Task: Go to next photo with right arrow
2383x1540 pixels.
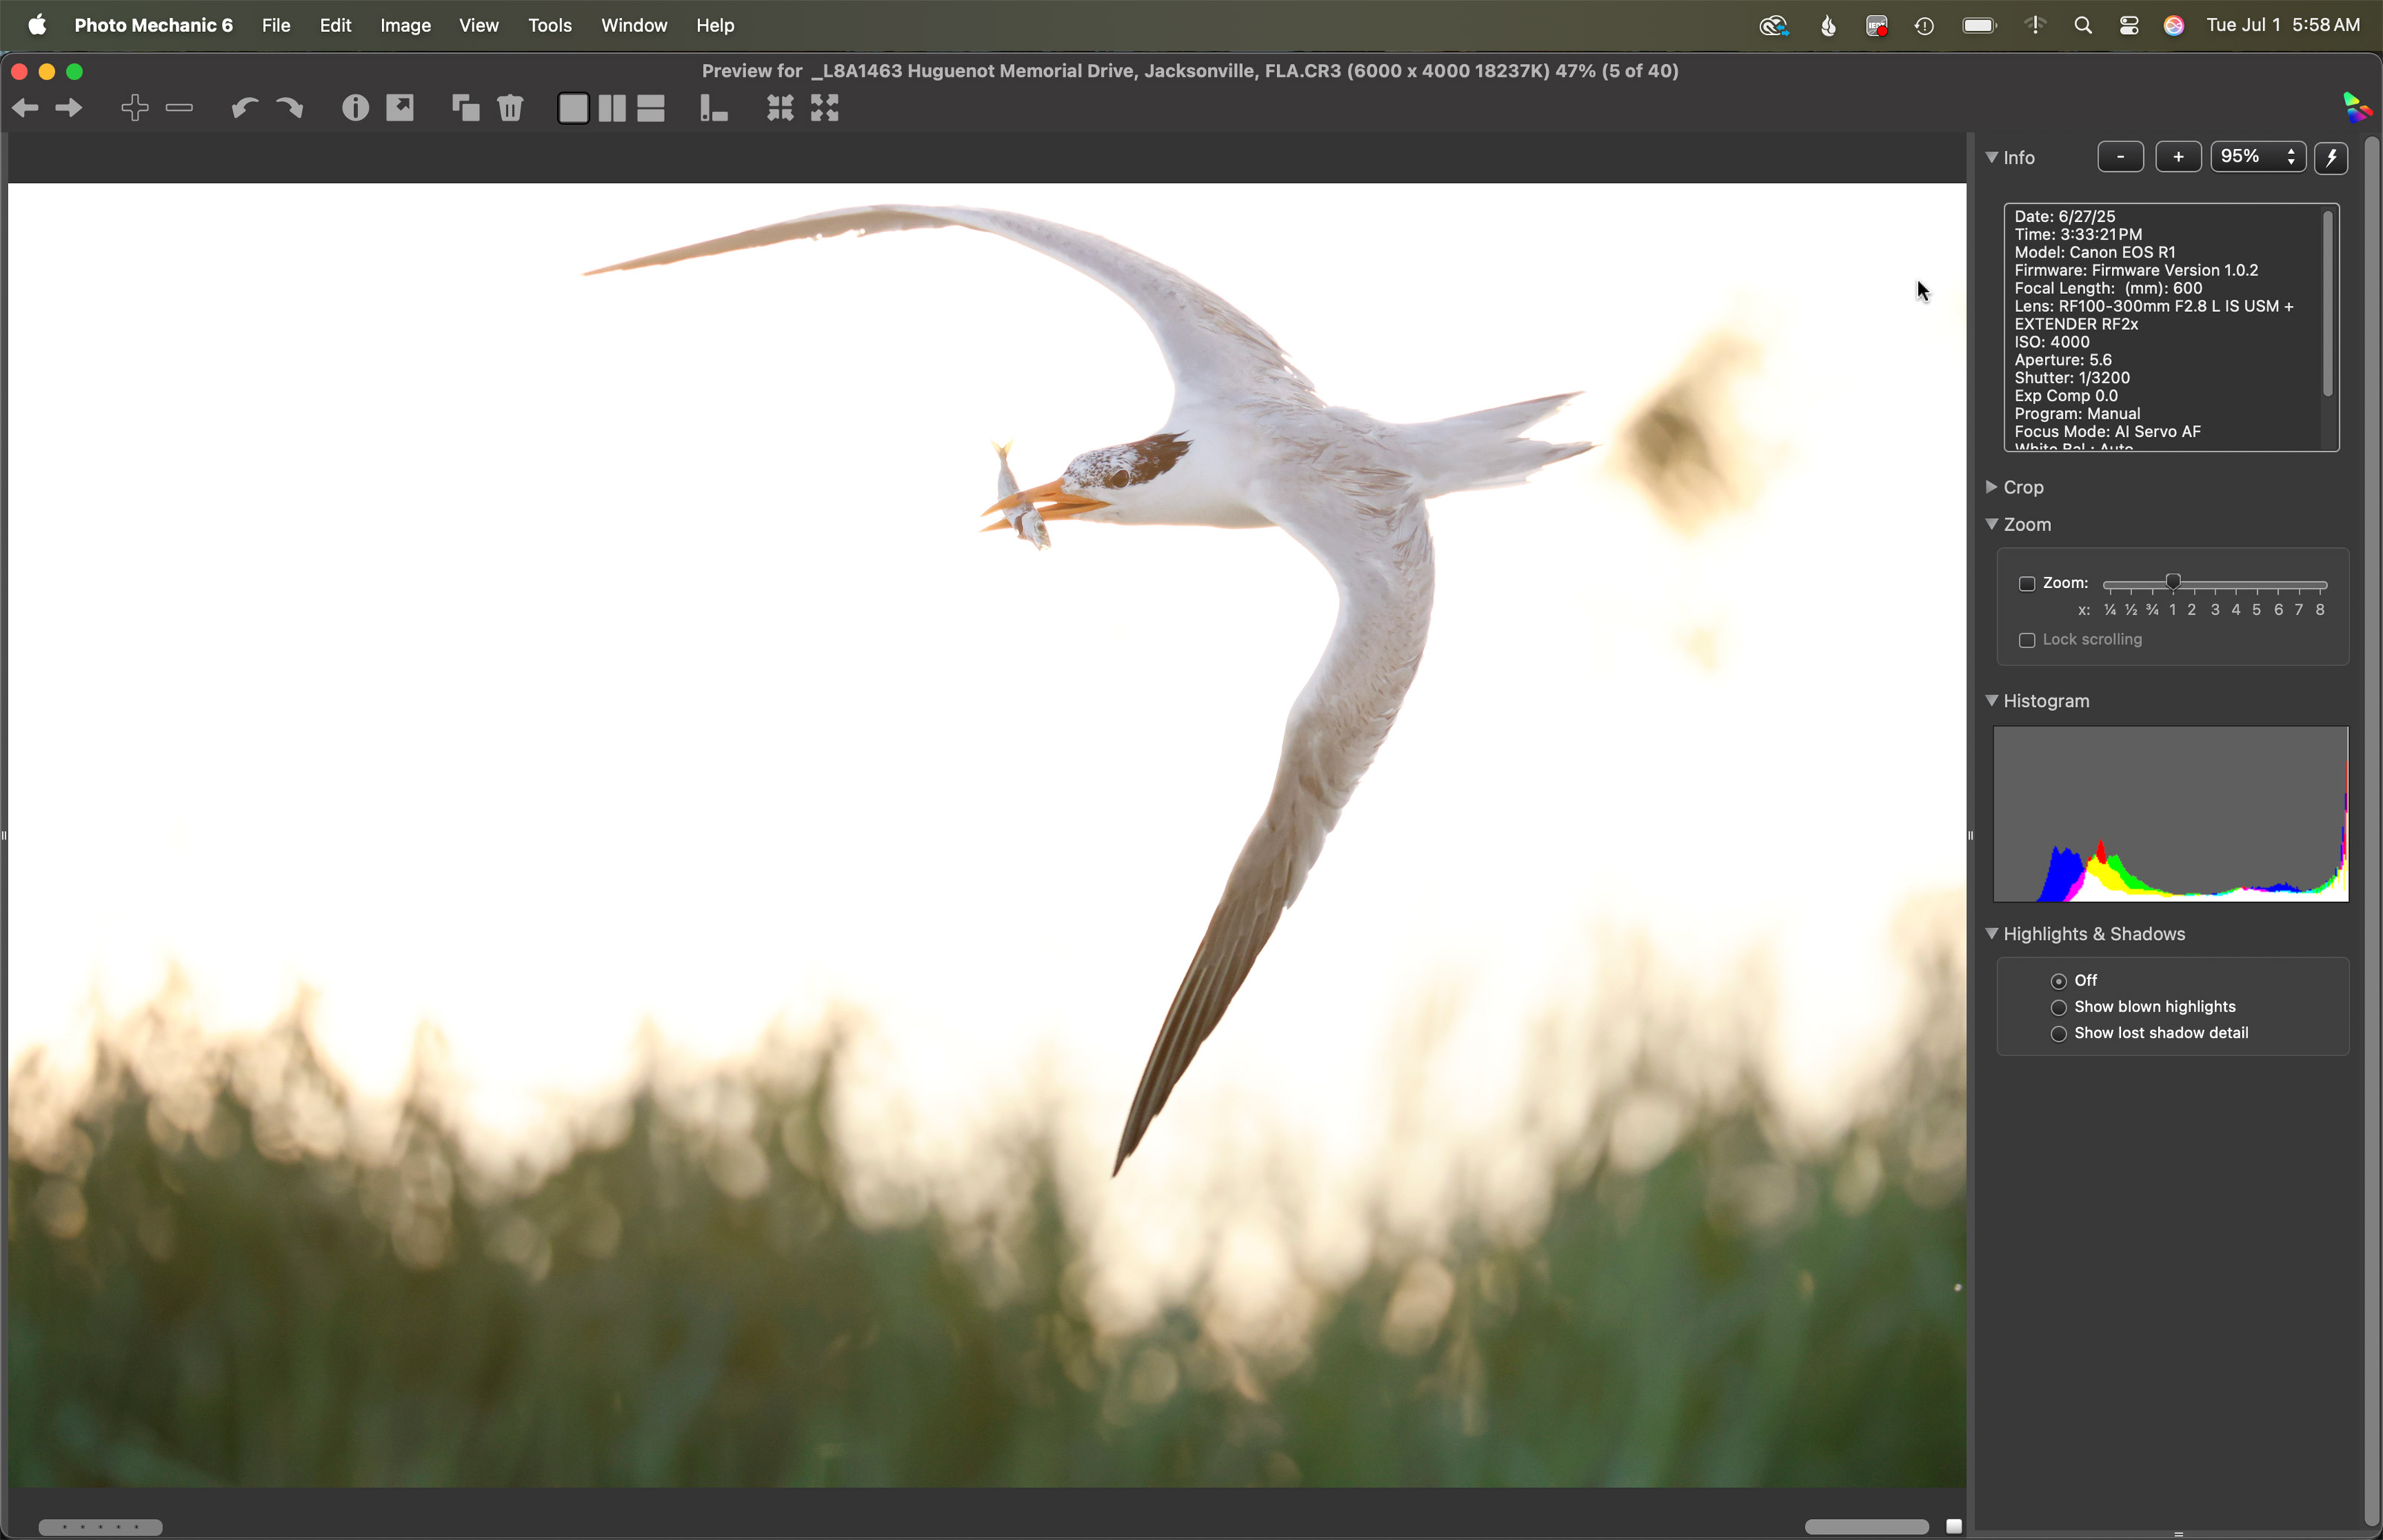Action: [x=68, y=108]
